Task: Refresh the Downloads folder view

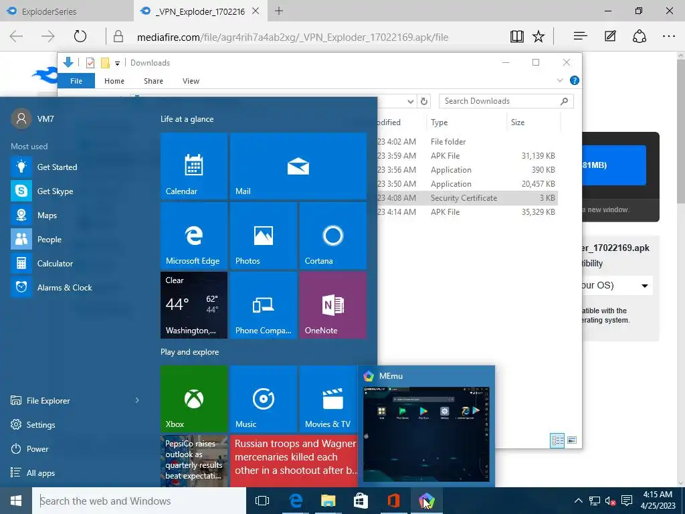Action: coord(423,101)
